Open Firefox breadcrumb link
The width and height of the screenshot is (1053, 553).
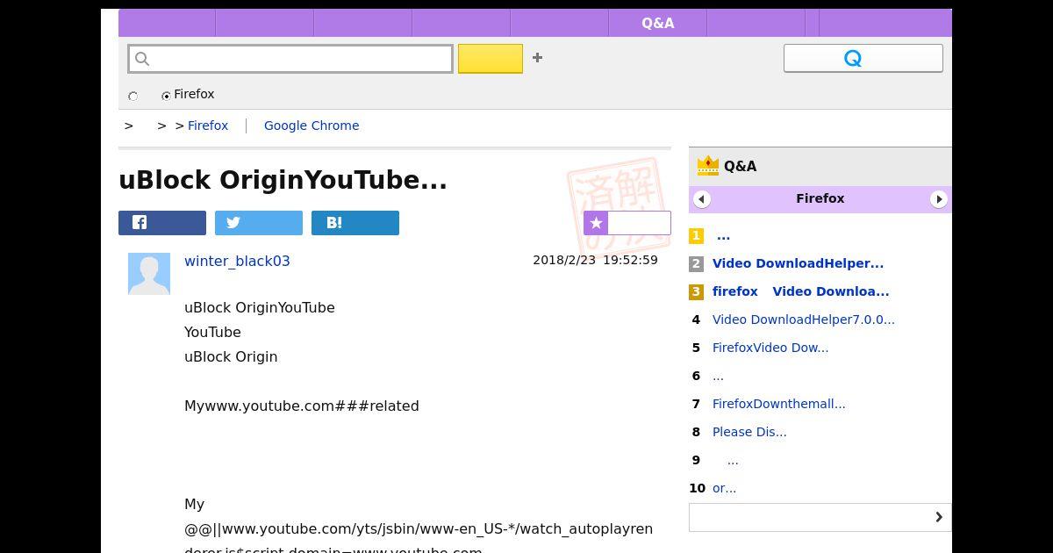tap(208, 126)
